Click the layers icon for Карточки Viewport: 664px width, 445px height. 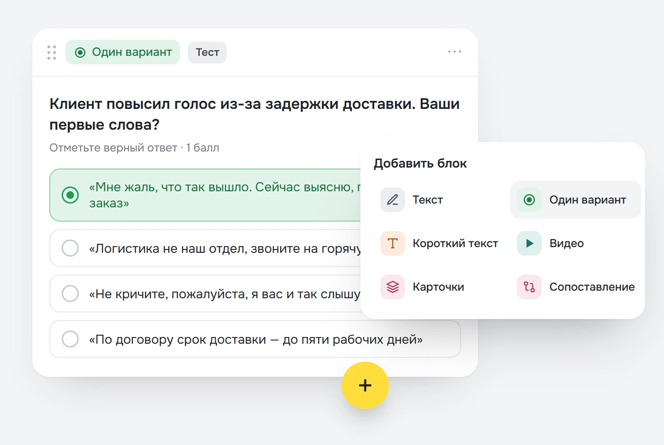pyautogui.click(x=393, y=287)
